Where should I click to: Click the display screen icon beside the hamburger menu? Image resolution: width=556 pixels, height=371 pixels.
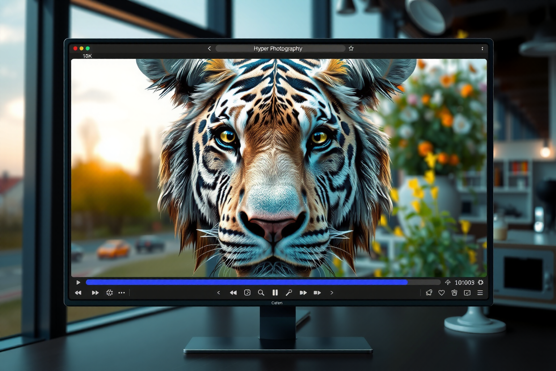tap(467, 293)
